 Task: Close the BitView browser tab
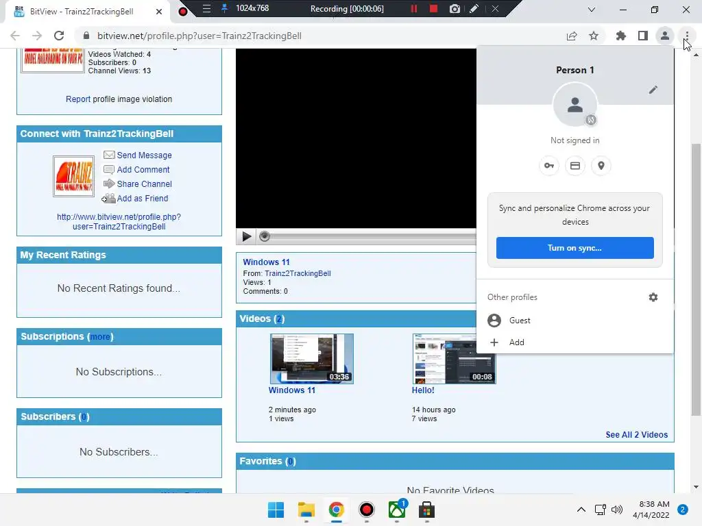click(x=159, y=12)
